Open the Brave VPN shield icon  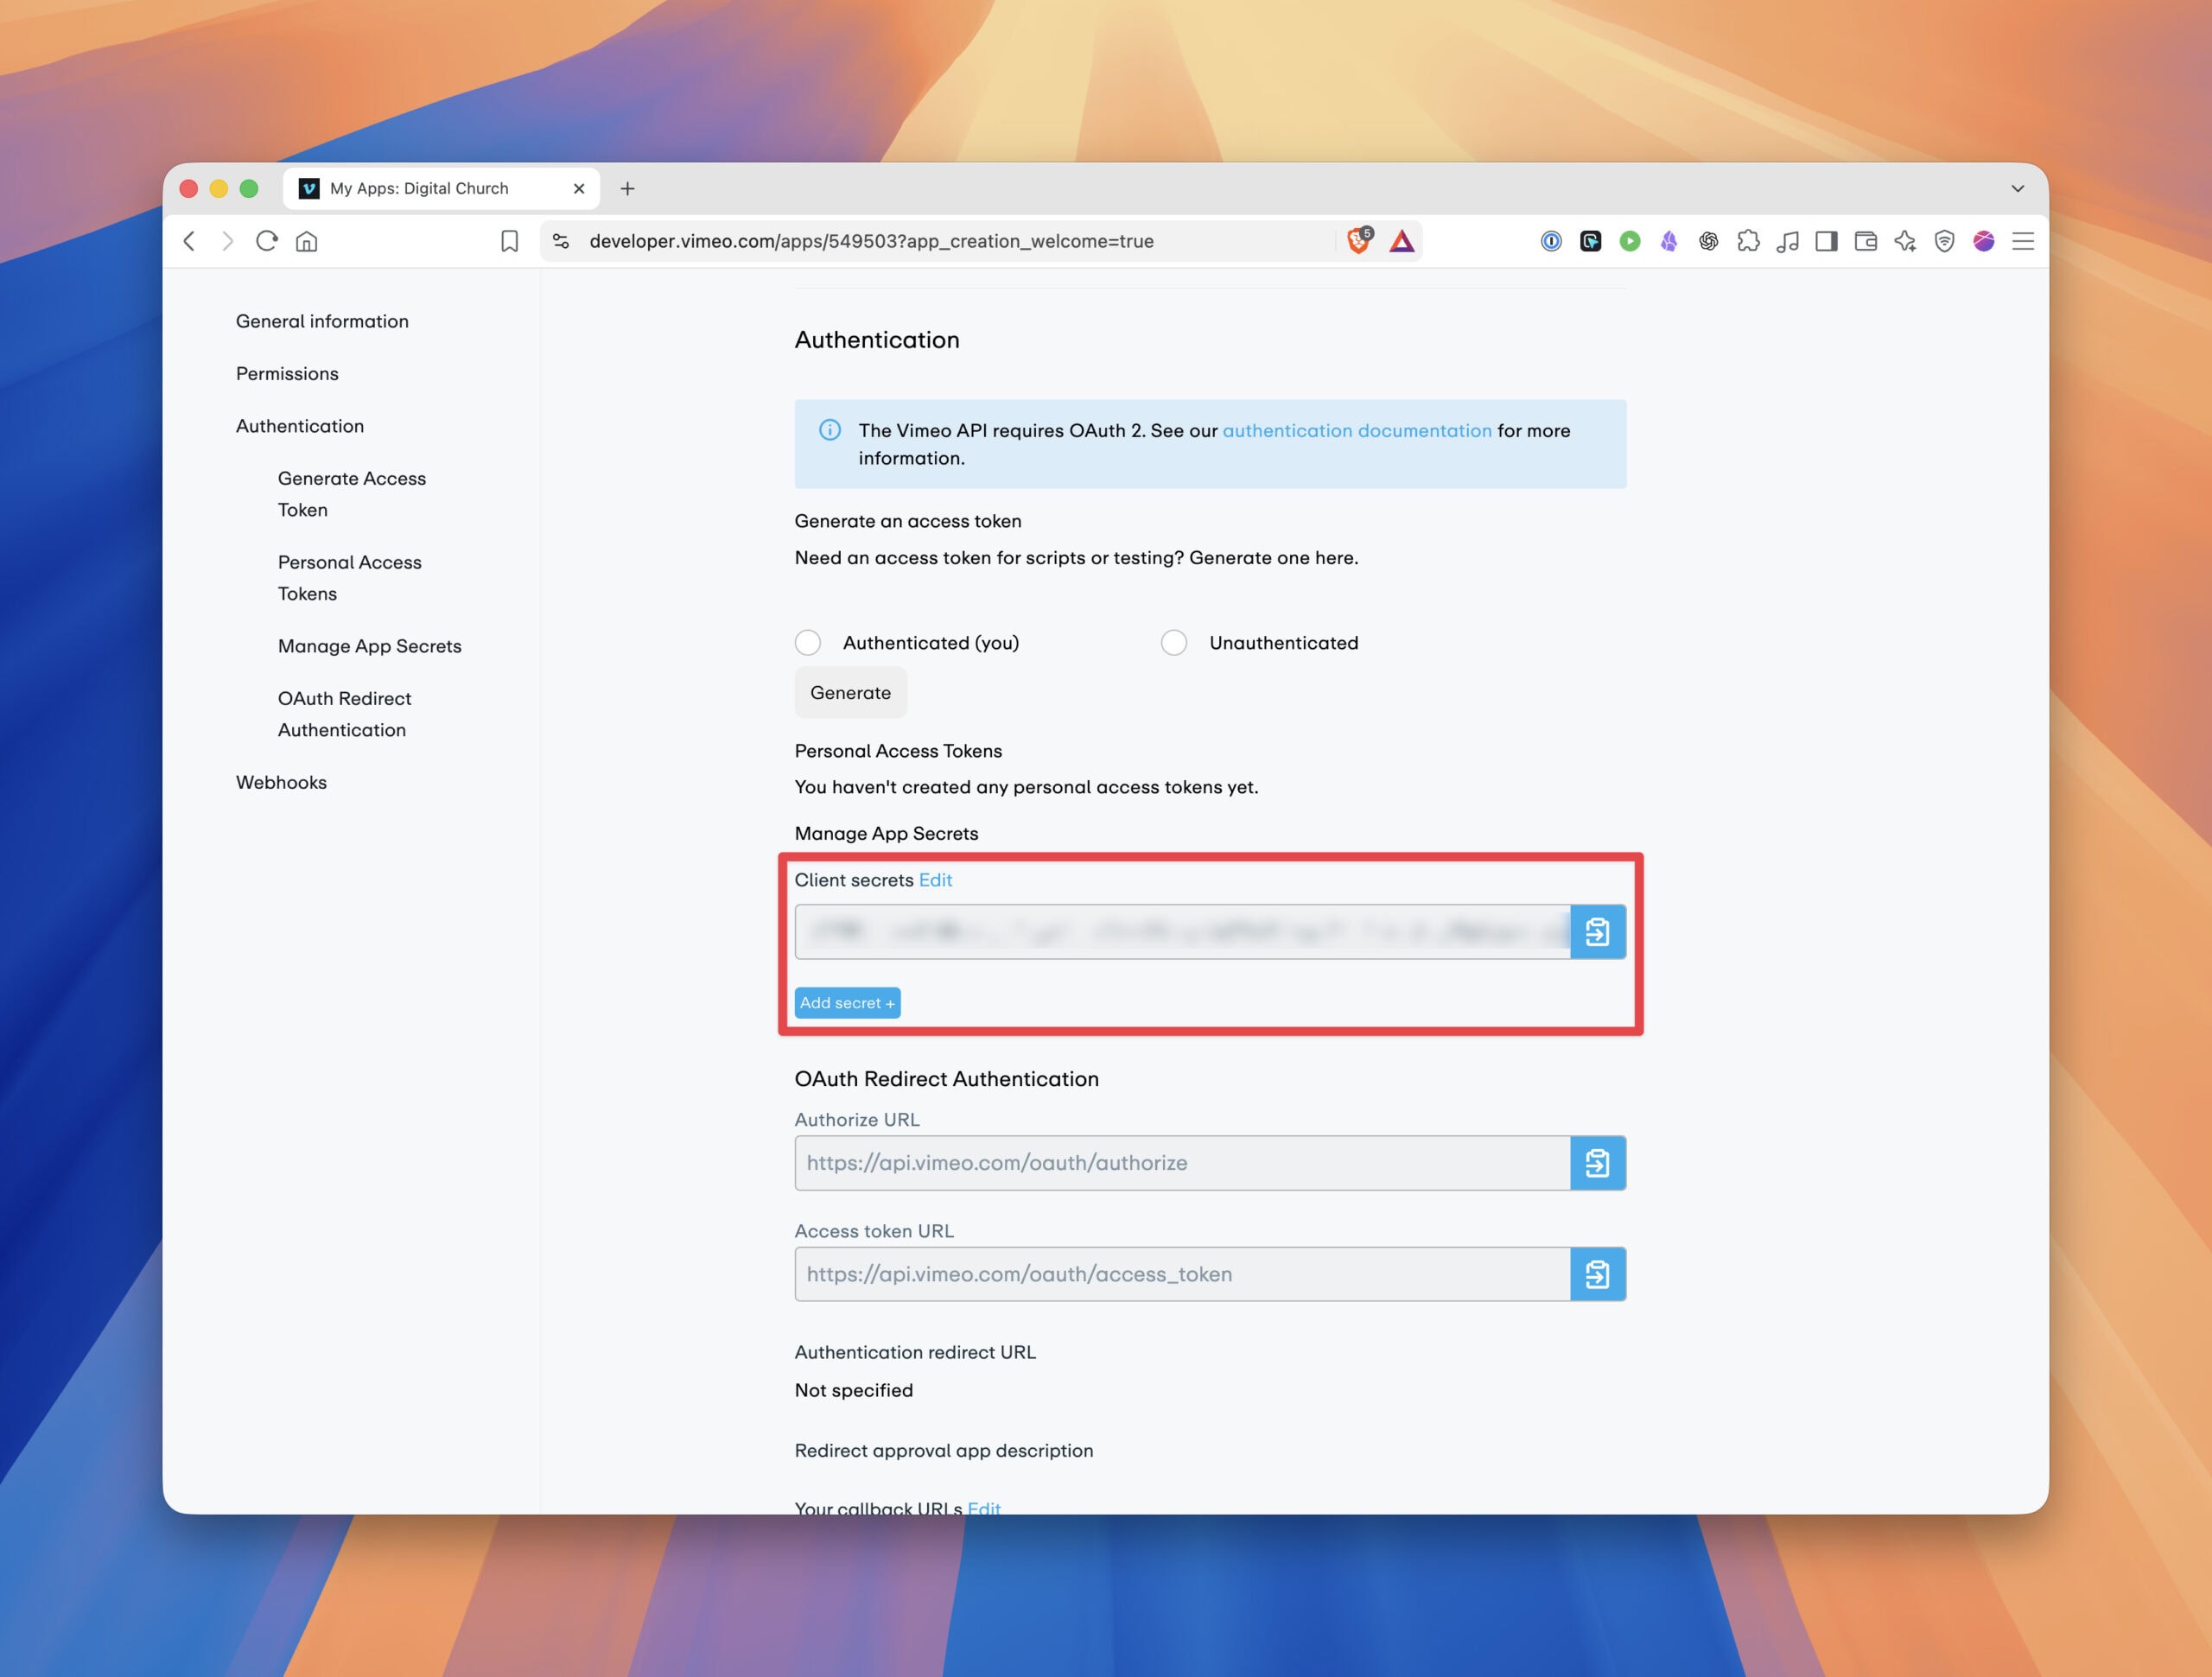coord(1944,241)
